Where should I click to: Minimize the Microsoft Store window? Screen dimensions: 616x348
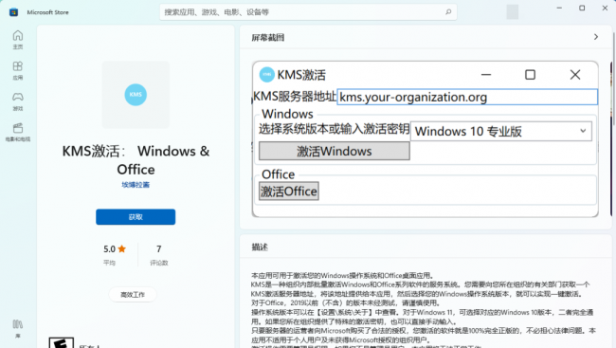(x=559, y=8)
